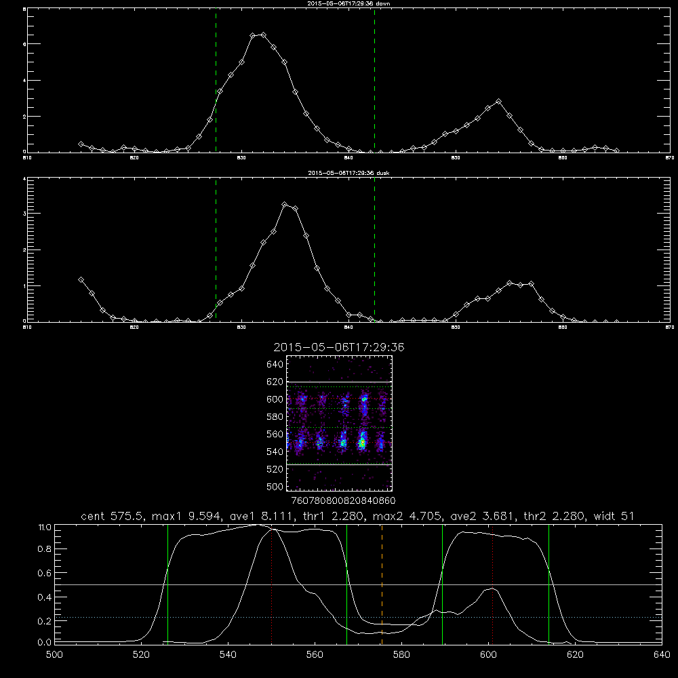Click the '640' label on spectral image y-axis
The width and height of the screenshot is (678, 678).
click(275, 365)
